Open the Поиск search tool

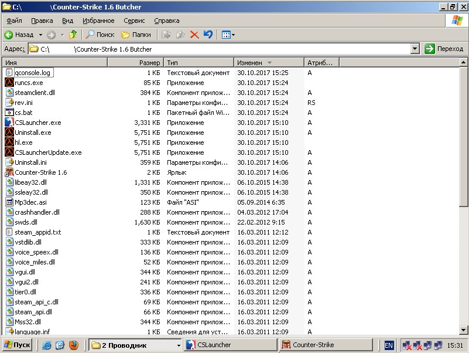click(x=100, y=35)
